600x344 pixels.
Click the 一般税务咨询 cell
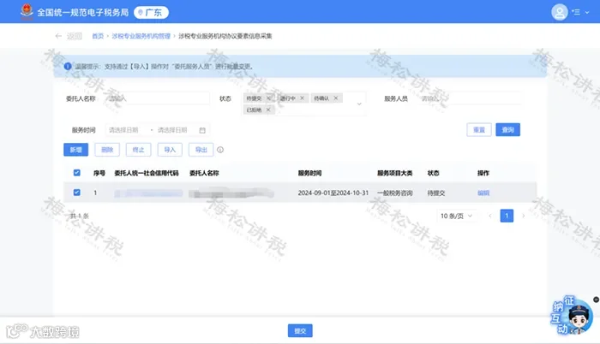(x=395, y=193)
